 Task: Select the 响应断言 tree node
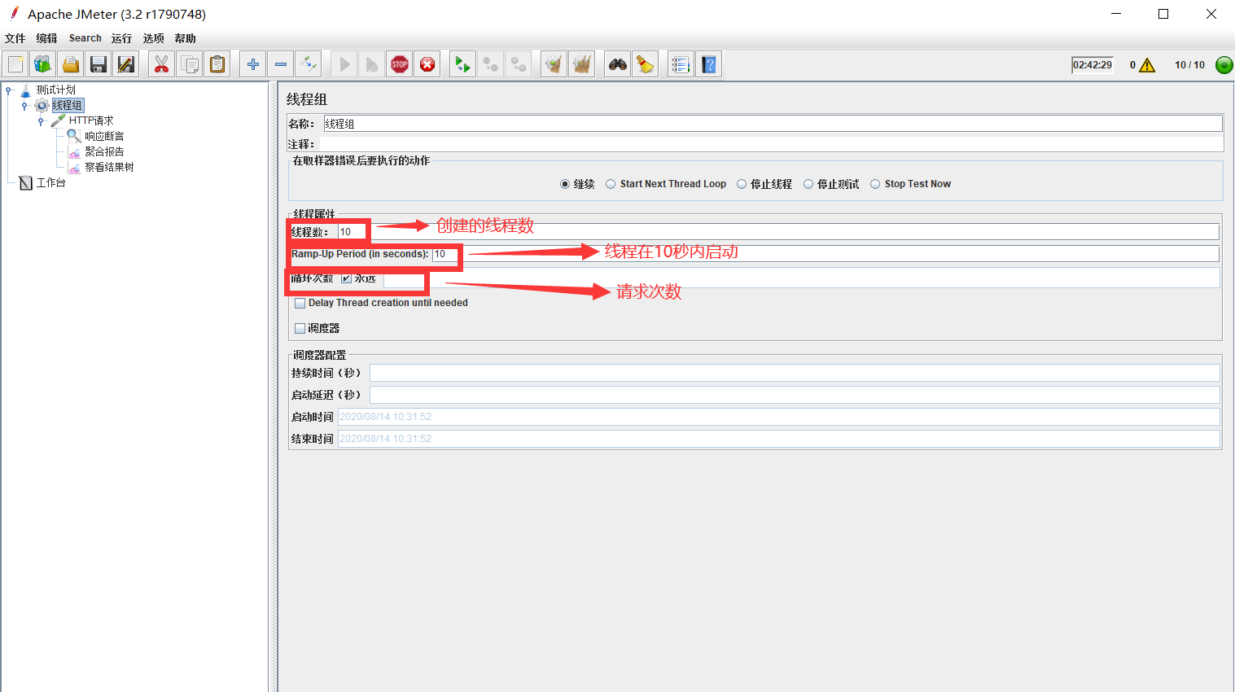pos(104,136)
